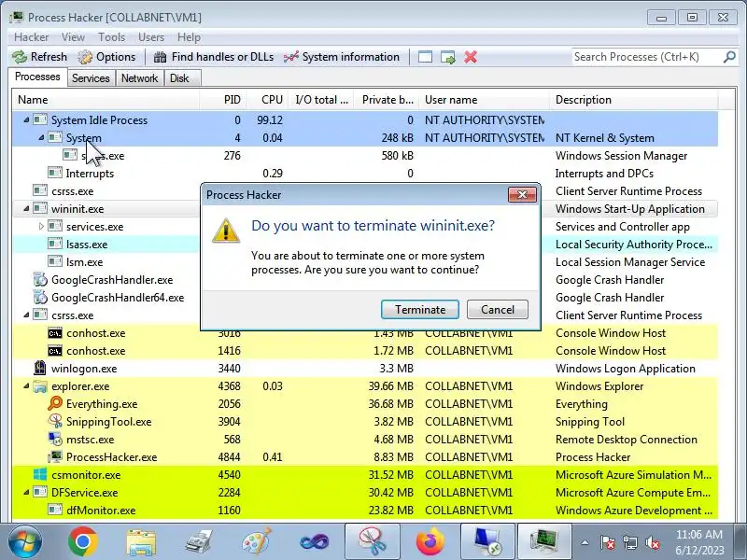The width and height of the screenshot is (747, 560).
Task: Close the Process Hacker confirmation dialog
Action: (x=522, y=194)
